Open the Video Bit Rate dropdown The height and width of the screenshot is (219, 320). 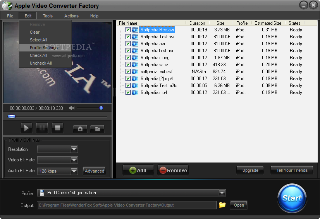tap(74, 160)
